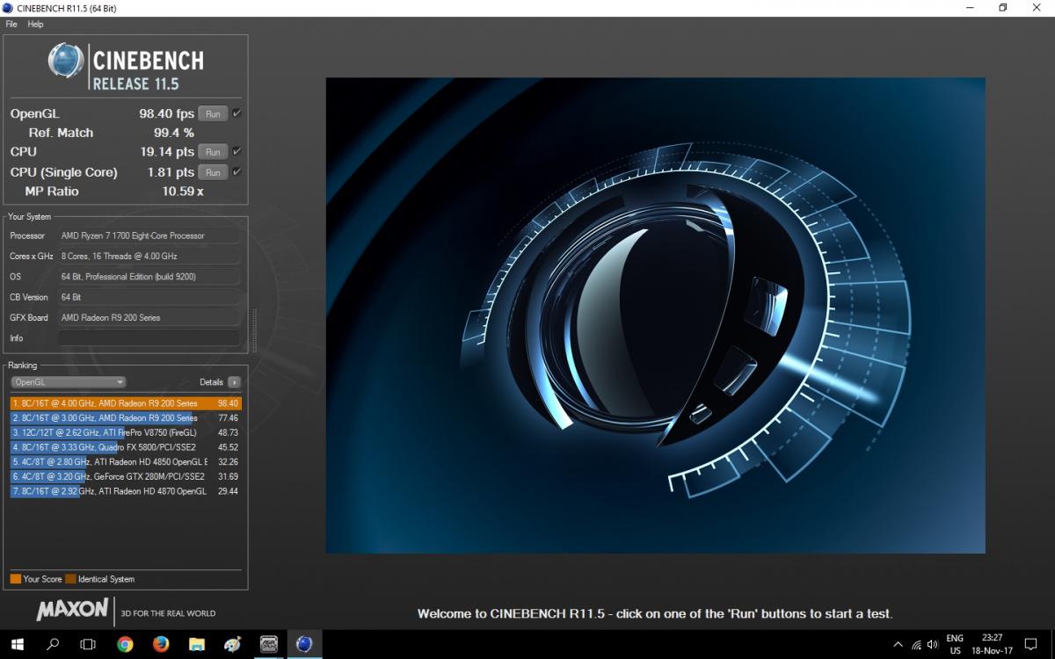Viewport: 1055px width, 659px height.
Task: Click the brown Identical System legend swatch
Action: [70, 579]
